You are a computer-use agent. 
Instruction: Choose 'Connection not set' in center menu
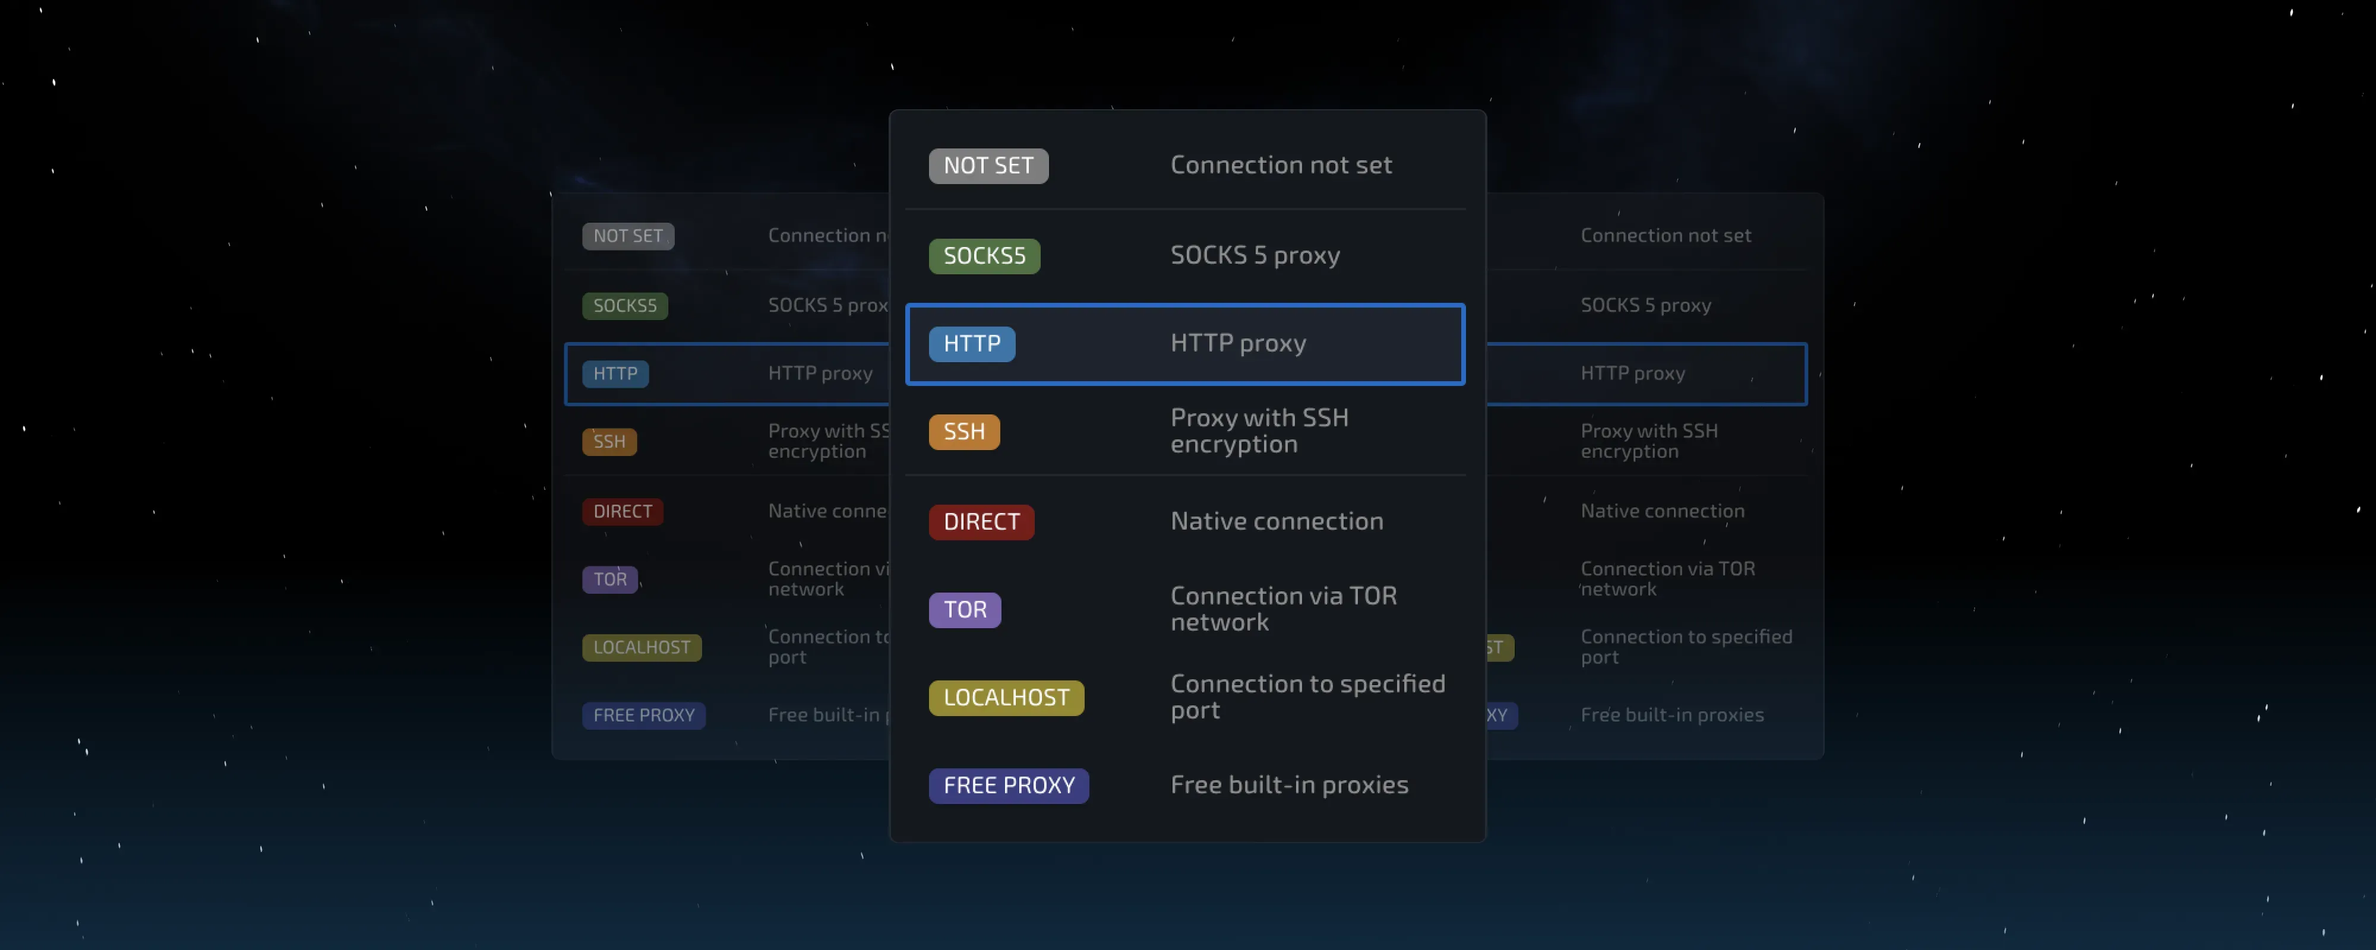(1280, 165)
